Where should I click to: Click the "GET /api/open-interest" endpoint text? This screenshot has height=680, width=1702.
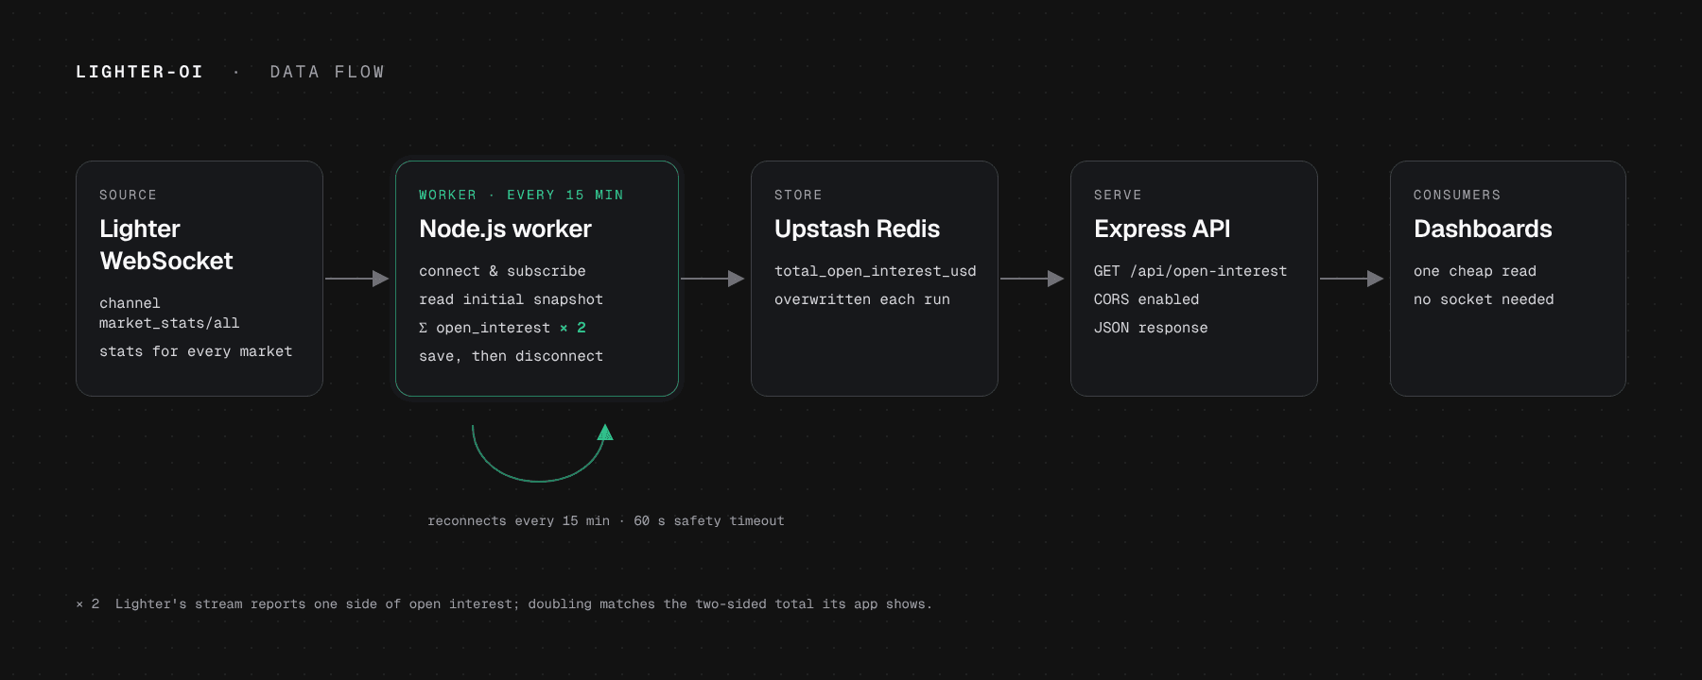click(1190, 271)
